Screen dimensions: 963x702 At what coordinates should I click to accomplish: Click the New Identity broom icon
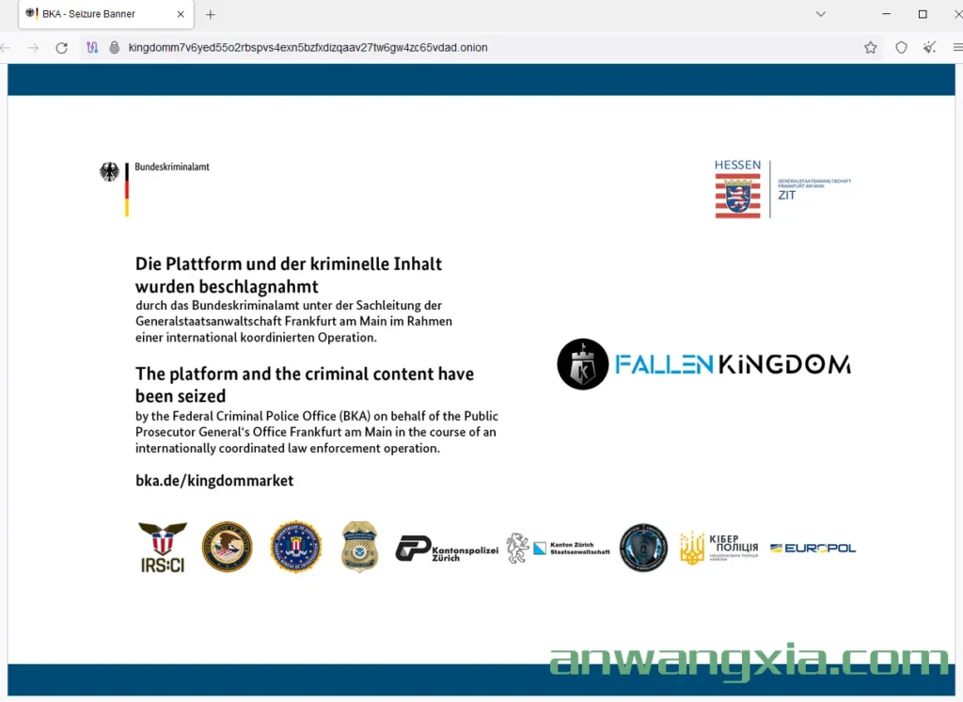[930, 47]
